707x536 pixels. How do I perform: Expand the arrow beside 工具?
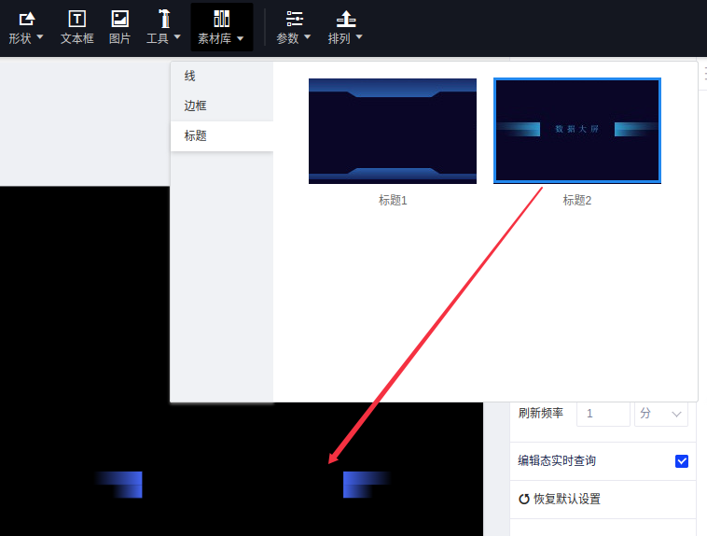[177, 38]
